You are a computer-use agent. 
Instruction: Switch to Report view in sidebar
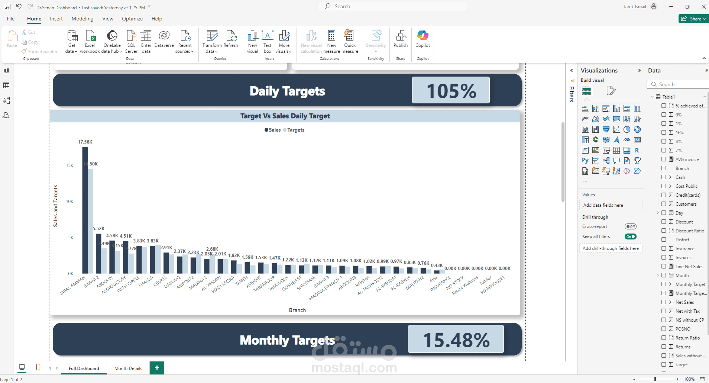pos(6,71)
